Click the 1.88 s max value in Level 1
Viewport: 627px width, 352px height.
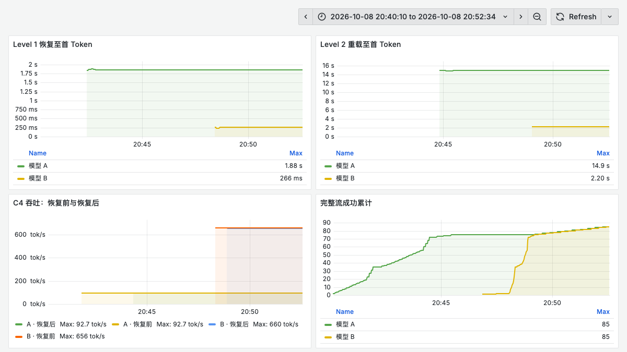point(294,166)
